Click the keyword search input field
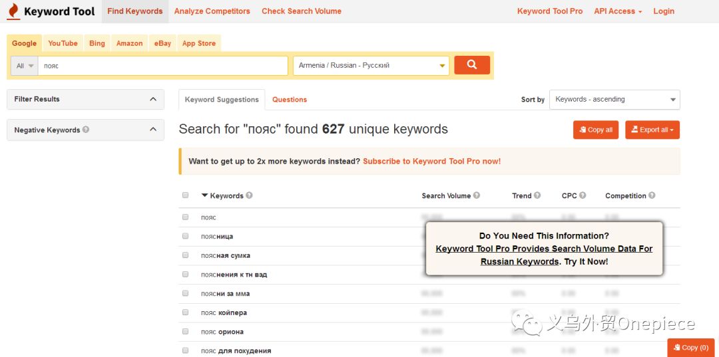 163,65
